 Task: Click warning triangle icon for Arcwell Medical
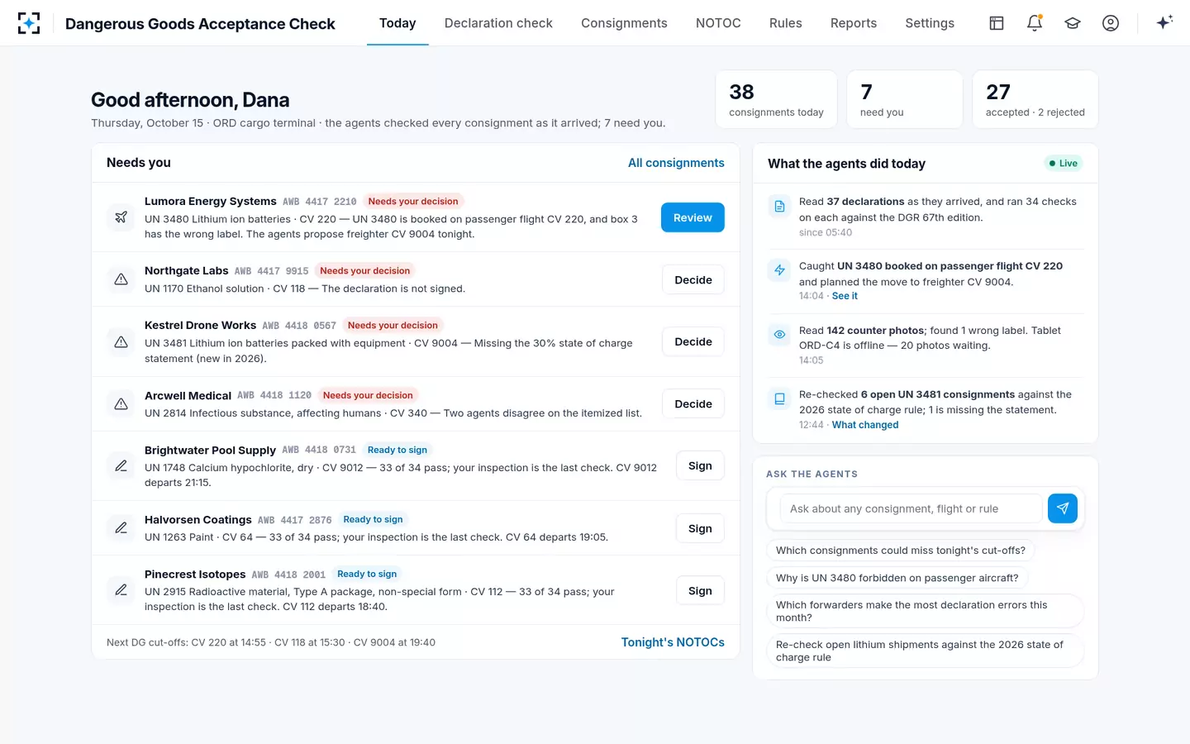[x=121, y=404]
